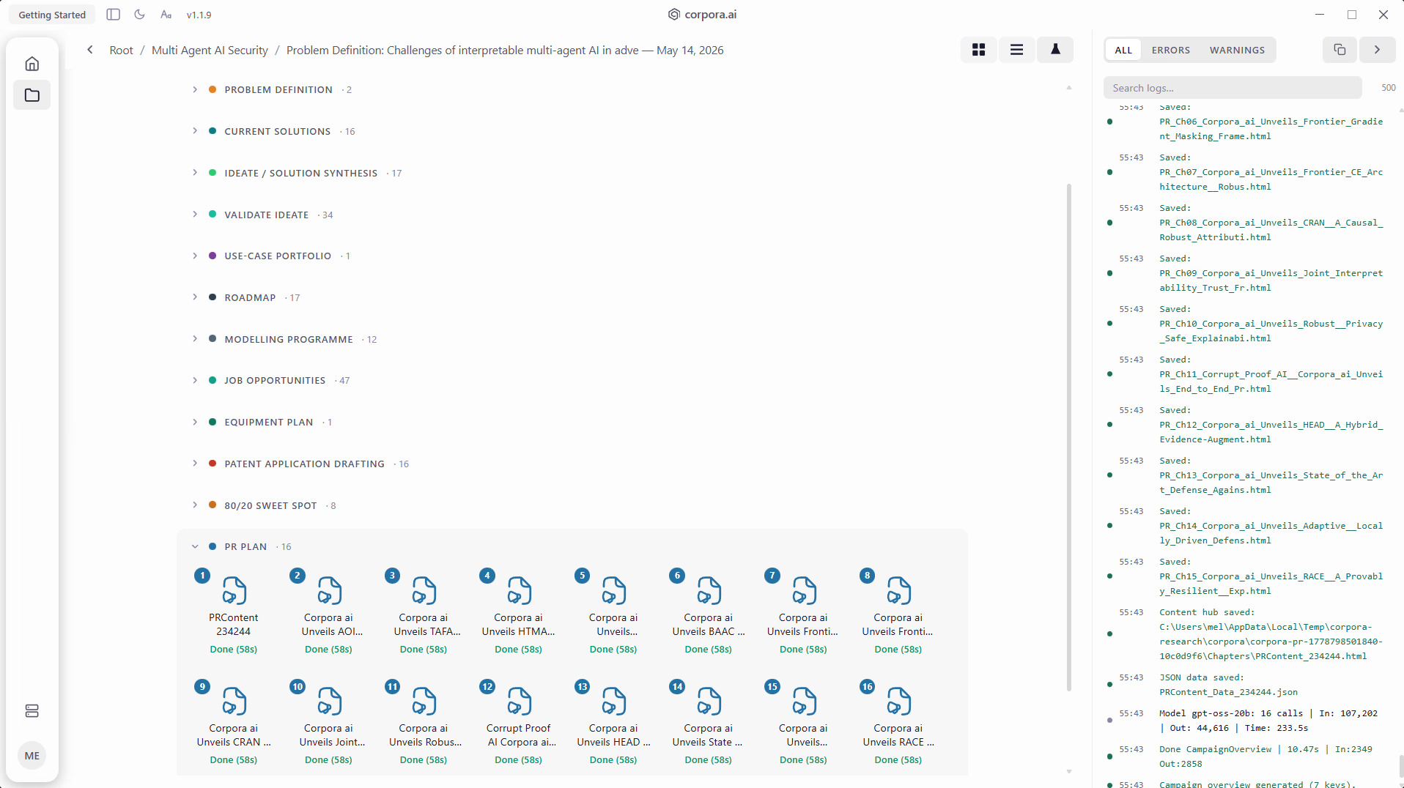Copy logs with the copy icon
This screenshot has width=1404, height=788.
tap(1340, 50)
